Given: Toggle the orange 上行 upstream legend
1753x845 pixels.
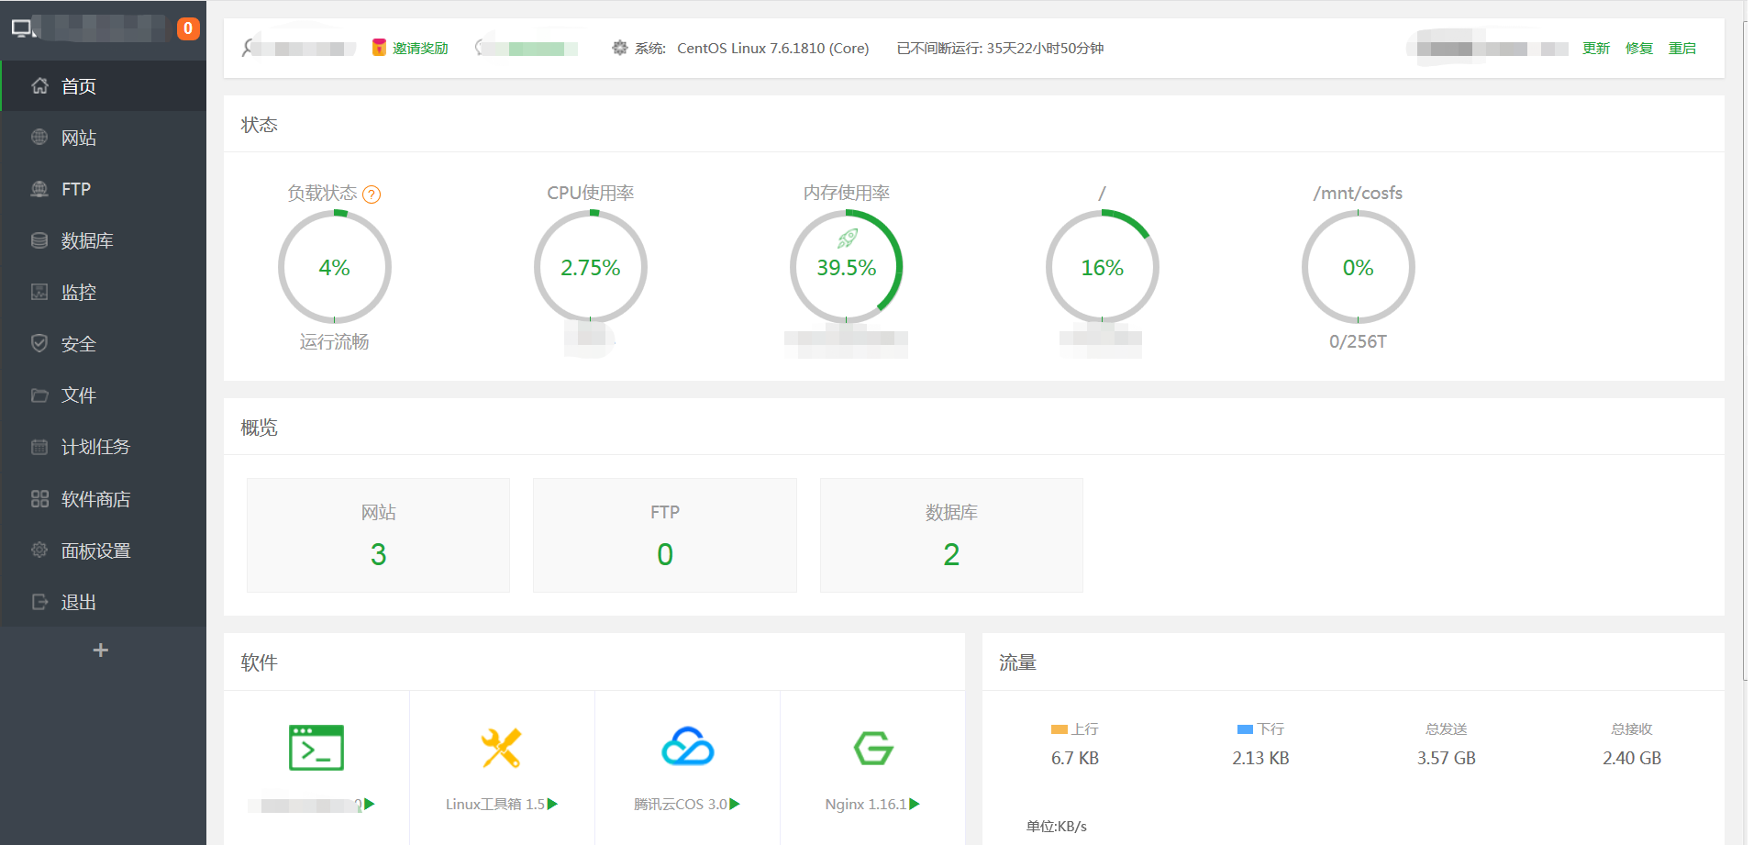Looking at the screenshot, I should pos(1075,729).
